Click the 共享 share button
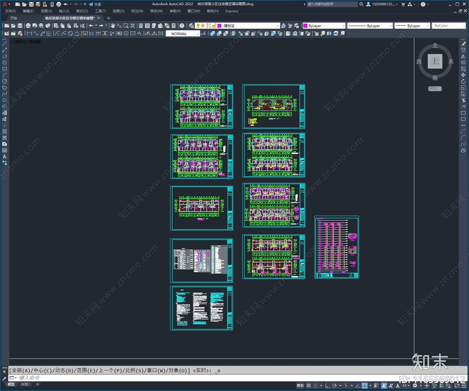469x391 pixels. point(95,4)
